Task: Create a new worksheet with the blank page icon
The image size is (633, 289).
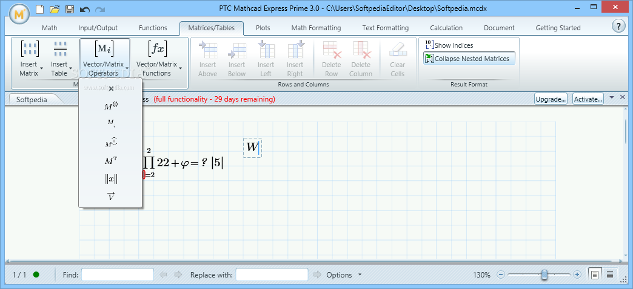Action: (40, 8)
